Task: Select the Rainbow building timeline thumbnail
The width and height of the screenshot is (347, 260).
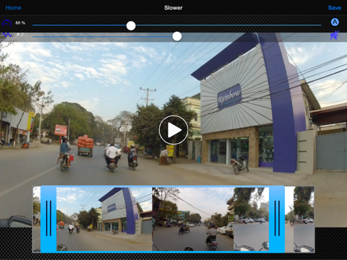Action: pos(104,220)
